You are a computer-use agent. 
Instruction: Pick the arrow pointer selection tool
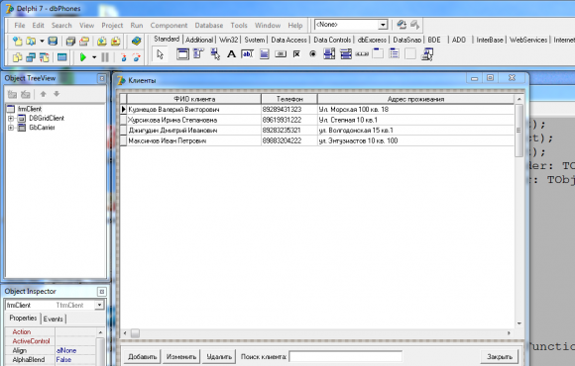(160, 54)
